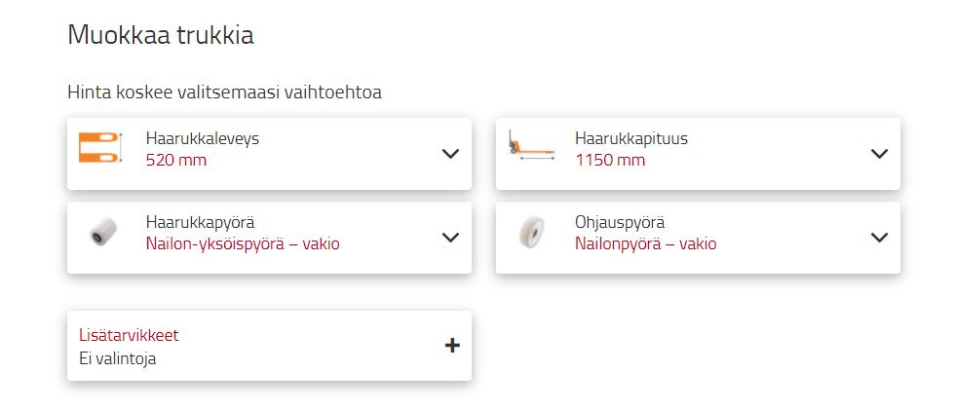Viewport: 954px width, 410px height.
Task: Click the steering wheel image icon
Action: pos(529,234)
